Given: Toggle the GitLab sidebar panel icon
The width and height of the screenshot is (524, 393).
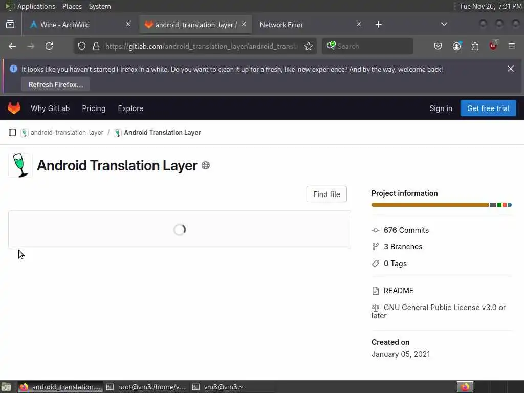Looking at the screenshot, I should tap(12, 133).
